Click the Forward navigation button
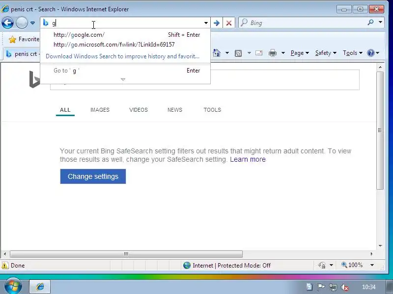The height and width of the screenshot is (294, 393). pyautogui.click(x=22, y=23)
